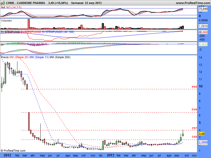
Task: Click the '7' price axis label
Action: [x=200, y=108]
